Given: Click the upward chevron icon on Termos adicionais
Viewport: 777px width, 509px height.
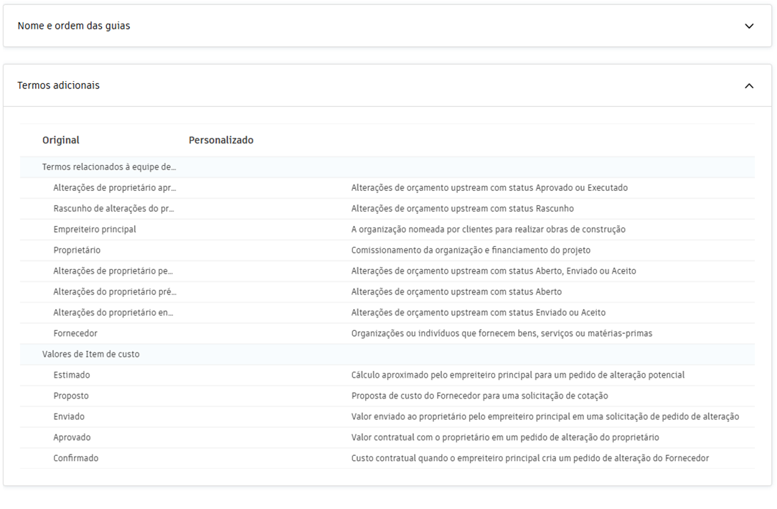Looking at the screenshot, I should 750,85.
